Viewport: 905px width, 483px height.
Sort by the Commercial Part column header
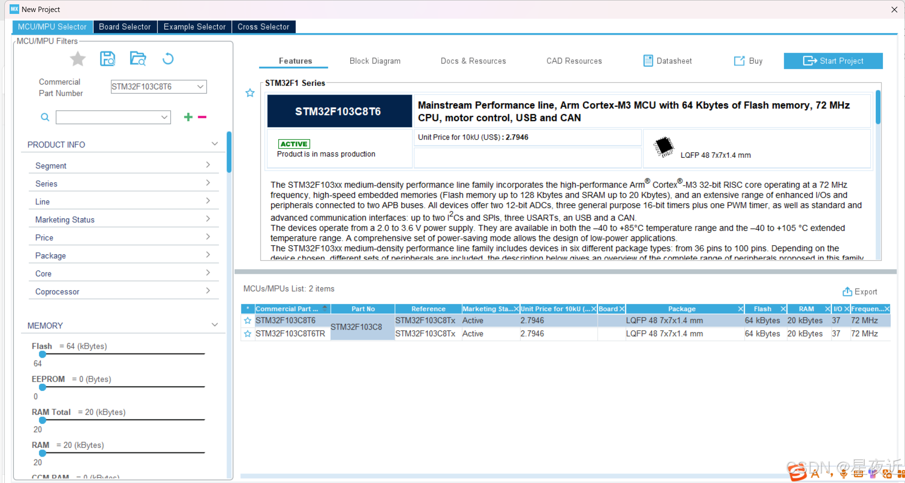coord(292,309)
